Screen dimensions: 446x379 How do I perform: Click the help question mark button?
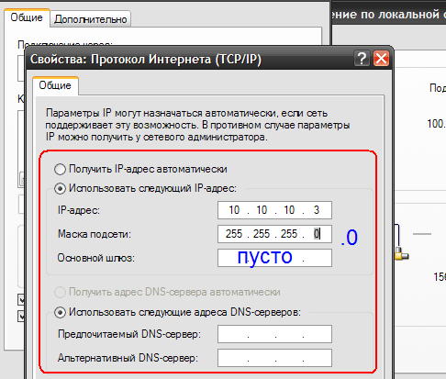tap(362, 59)
